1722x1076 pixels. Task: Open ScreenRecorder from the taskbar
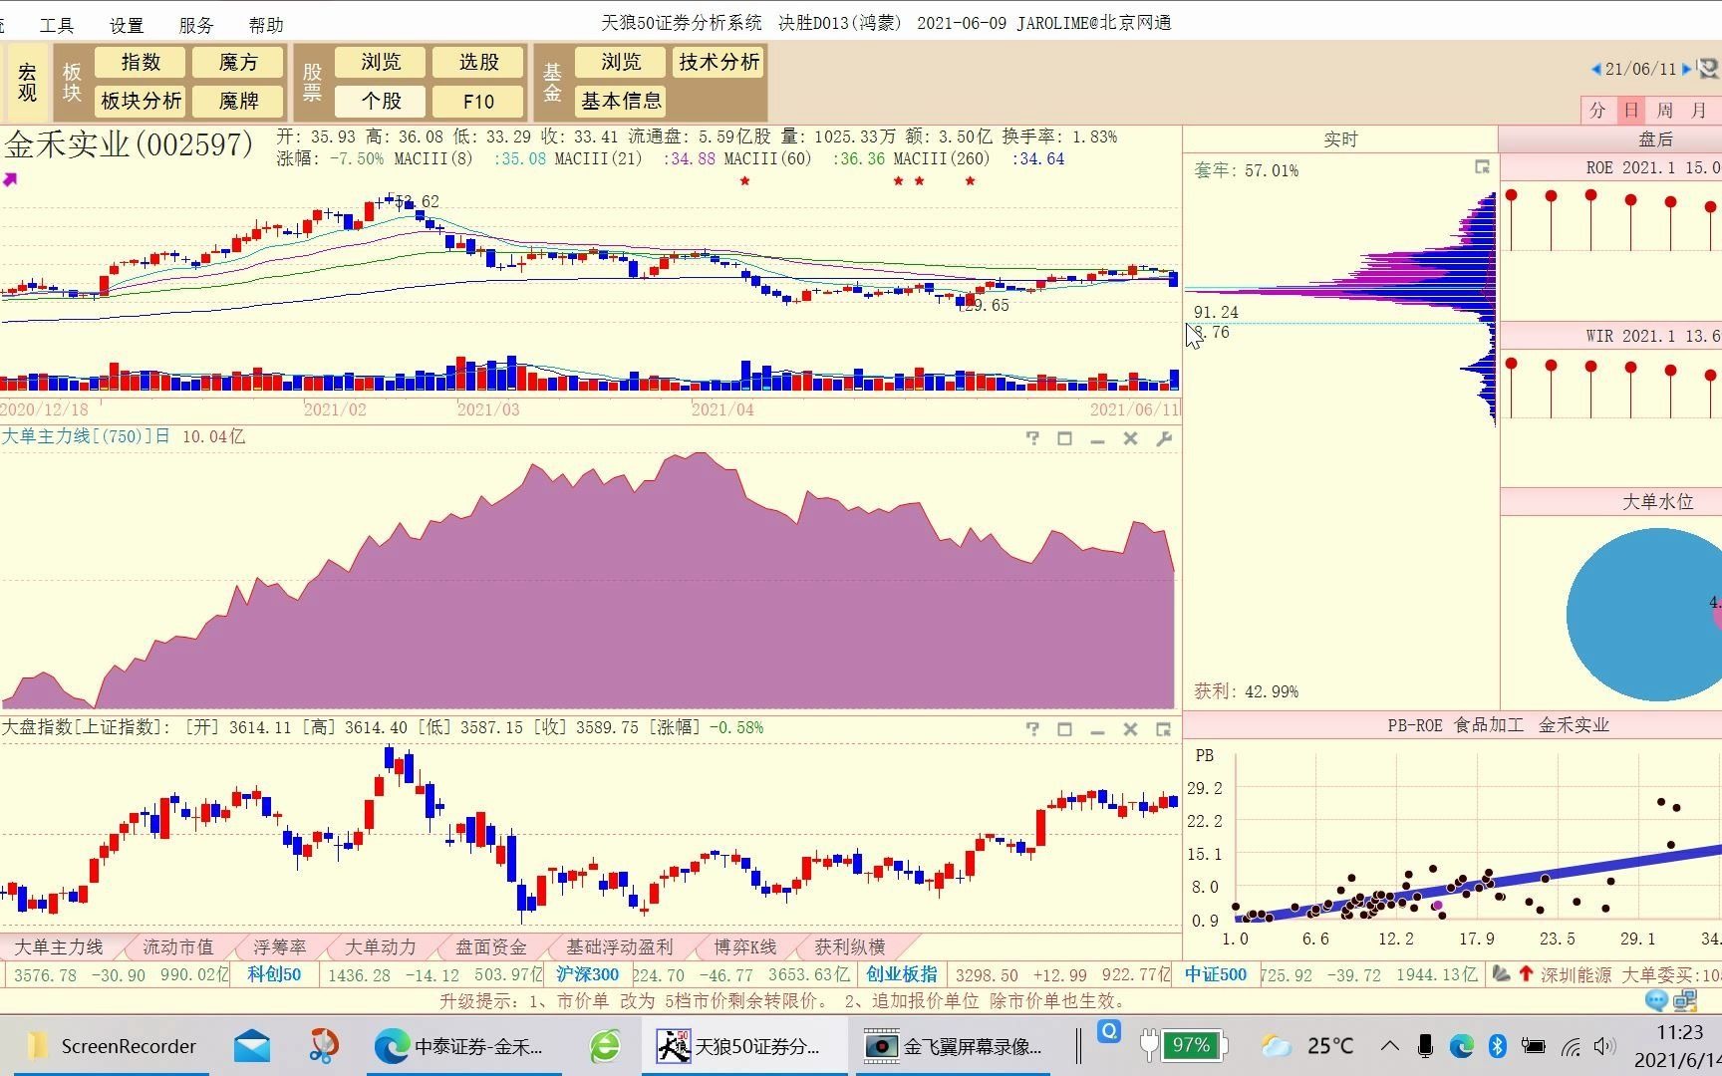click(112, 1046)
